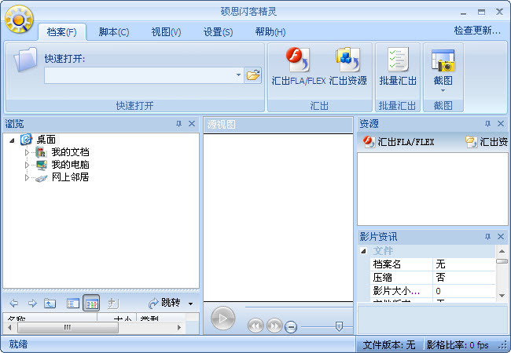
Task: Open the 跳转 dropdown arrow
Action: [x=191, y=304]
